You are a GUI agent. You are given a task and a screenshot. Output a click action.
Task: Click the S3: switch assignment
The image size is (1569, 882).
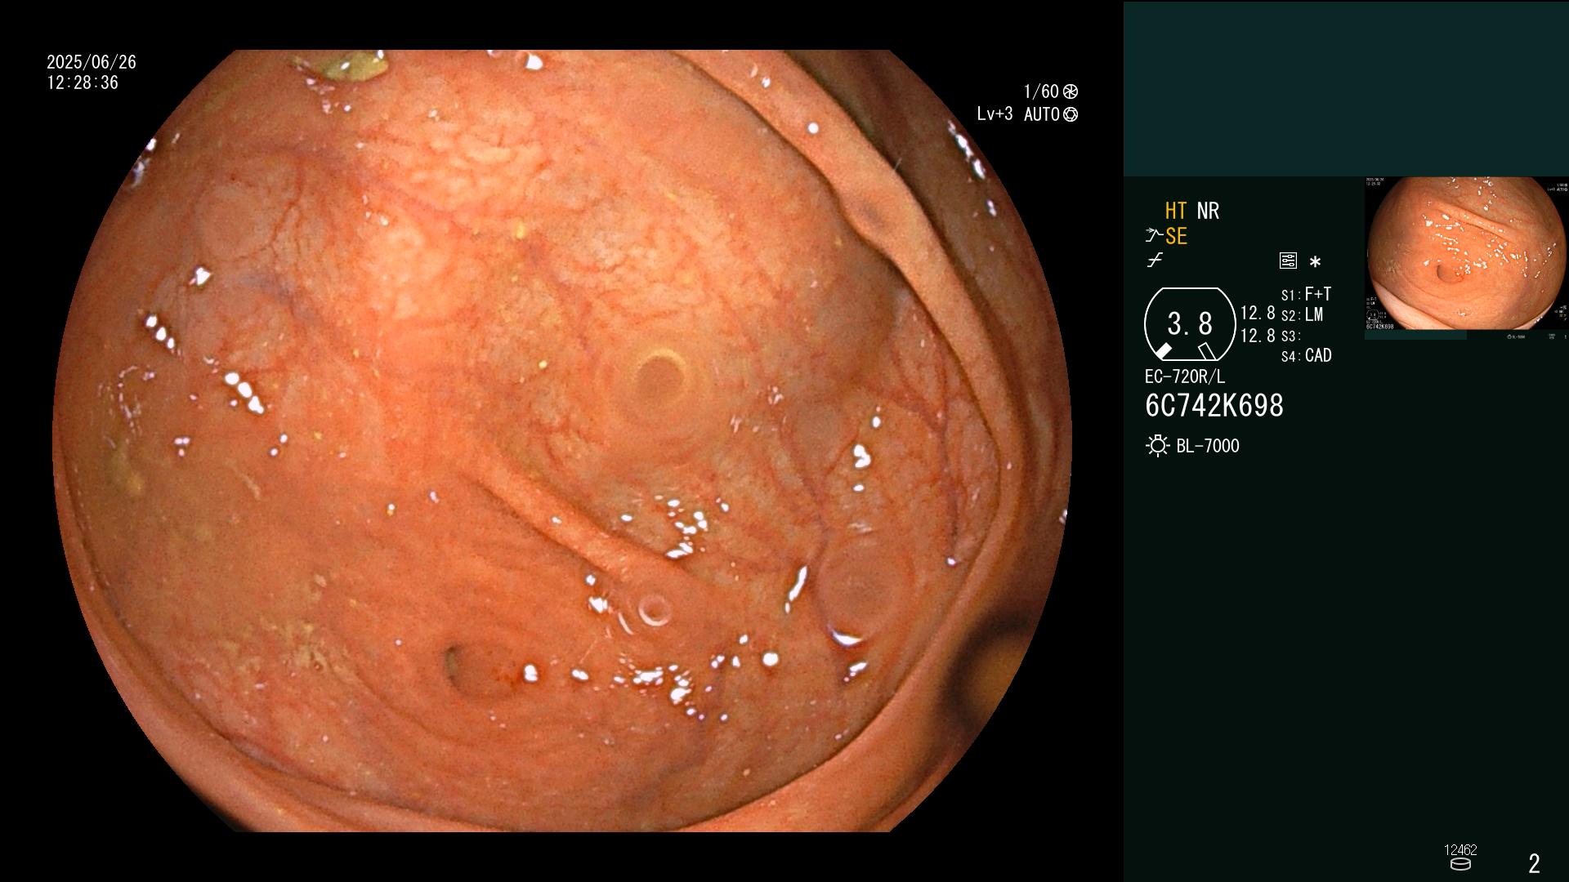tap(1291, 336)
